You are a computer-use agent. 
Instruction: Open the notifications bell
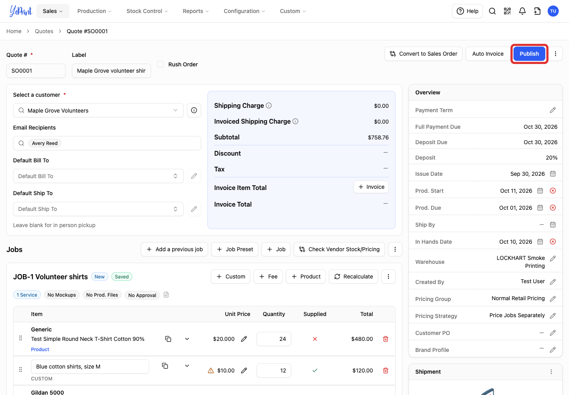tap(522, 11)
